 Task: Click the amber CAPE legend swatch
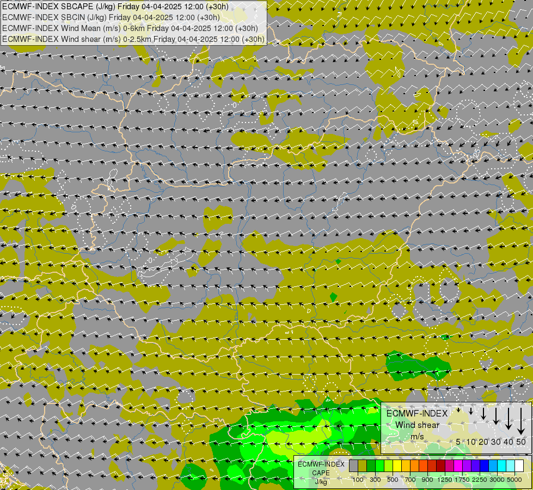(406, 465)
